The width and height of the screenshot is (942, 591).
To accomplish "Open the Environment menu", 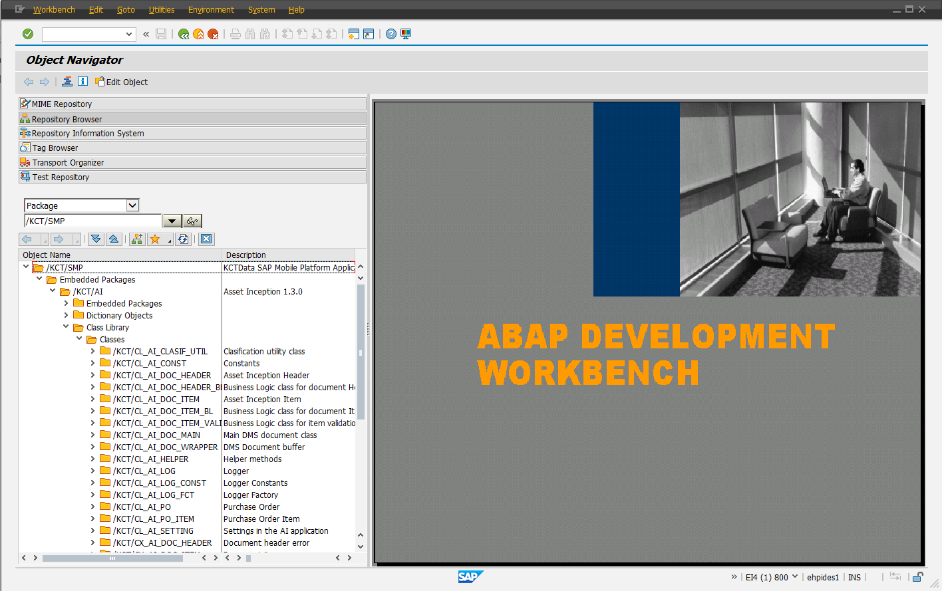I will (211, 10).
